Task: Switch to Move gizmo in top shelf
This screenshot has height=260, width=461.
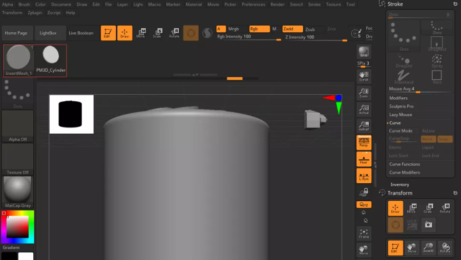Action: point(141,33)
